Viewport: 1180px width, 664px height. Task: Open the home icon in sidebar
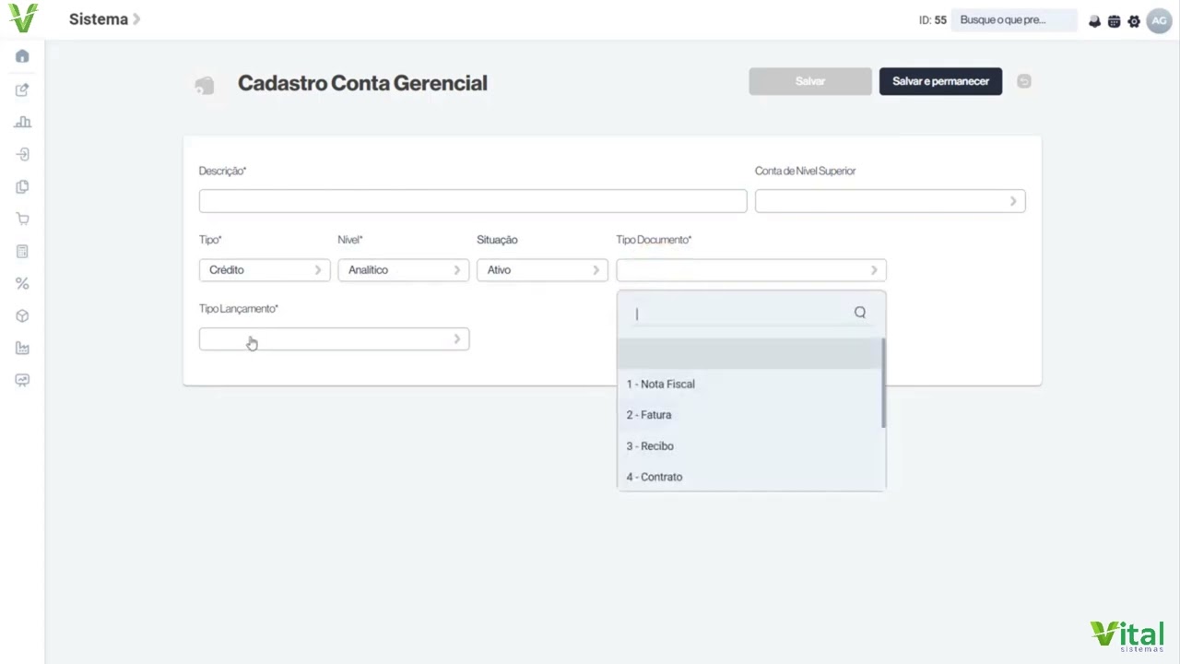coord(22,56)
